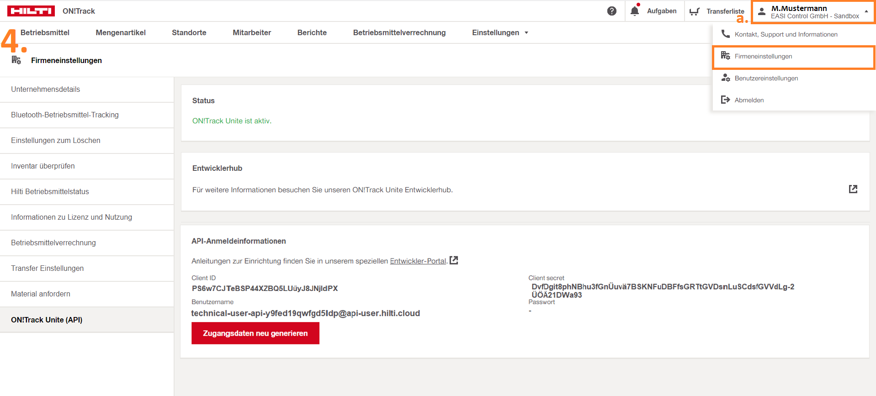Open the Betriebsmittel tab
Screen dimensions: 876x396
[45, 32]
